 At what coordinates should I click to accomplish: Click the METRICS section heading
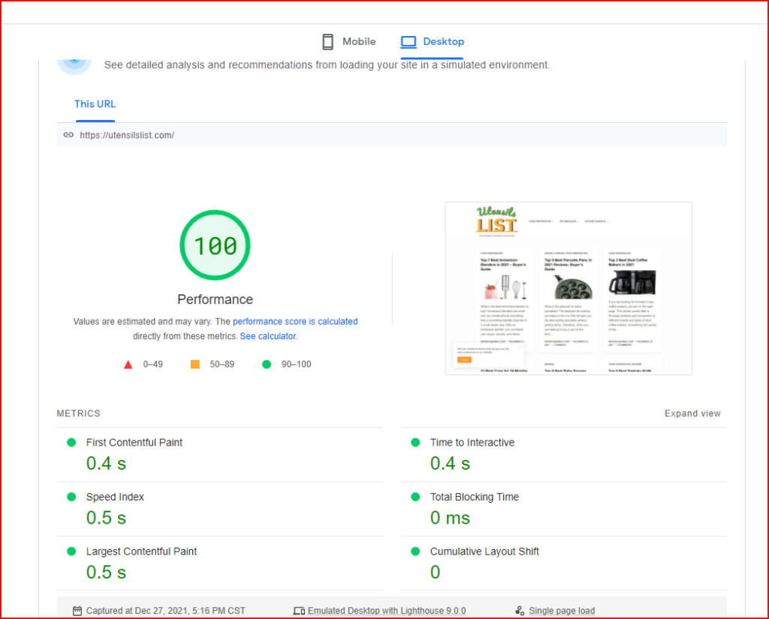(78, 413)
